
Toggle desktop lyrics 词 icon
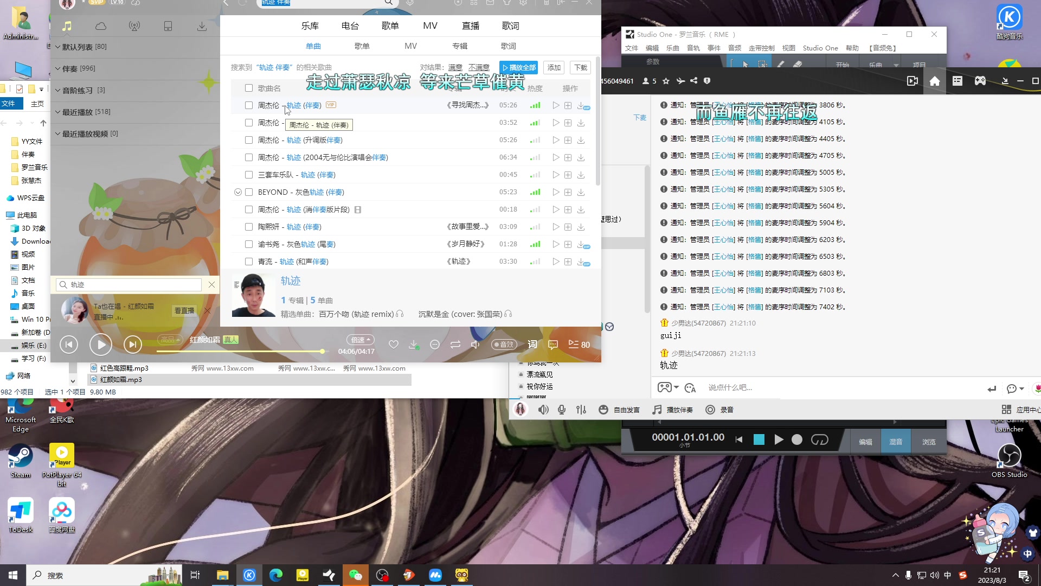[532, 345]
